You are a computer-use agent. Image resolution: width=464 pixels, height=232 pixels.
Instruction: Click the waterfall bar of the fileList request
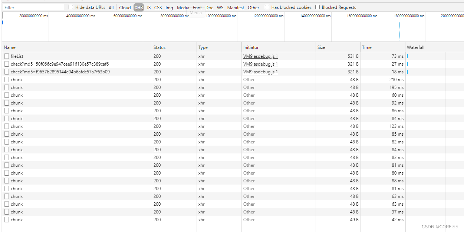407,56
